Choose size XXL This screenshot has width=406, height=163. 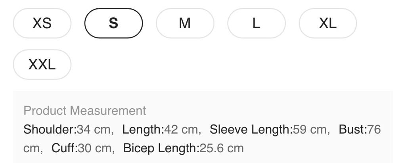[42, 64]
